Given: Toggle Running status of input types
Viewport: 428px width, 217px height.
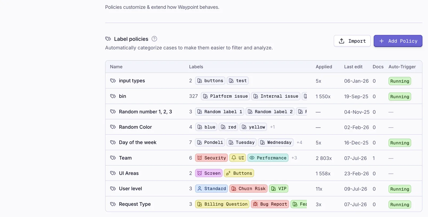Looking at the screenshot, I should [x=400, y=81].
